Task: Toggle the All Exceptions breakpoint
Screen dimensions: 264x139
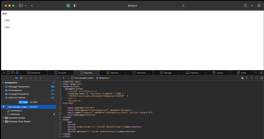Action: (x=53, y=90)
